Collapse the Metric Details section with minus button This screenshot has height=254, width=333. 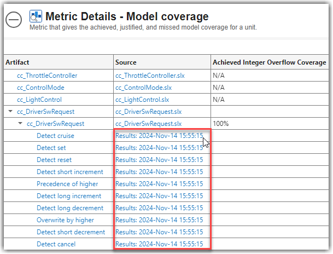click(x=14, y=19)
